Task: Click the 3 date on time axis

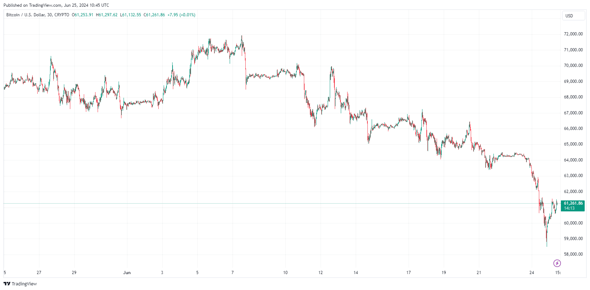Action: pos(162,273)
